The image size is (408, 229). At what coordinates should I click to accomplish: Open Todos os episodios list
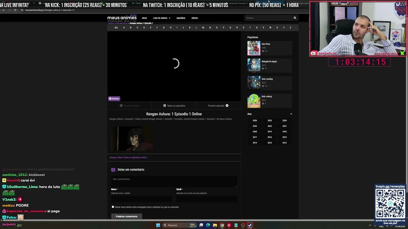pyautogui.click(x=174, y=106)
